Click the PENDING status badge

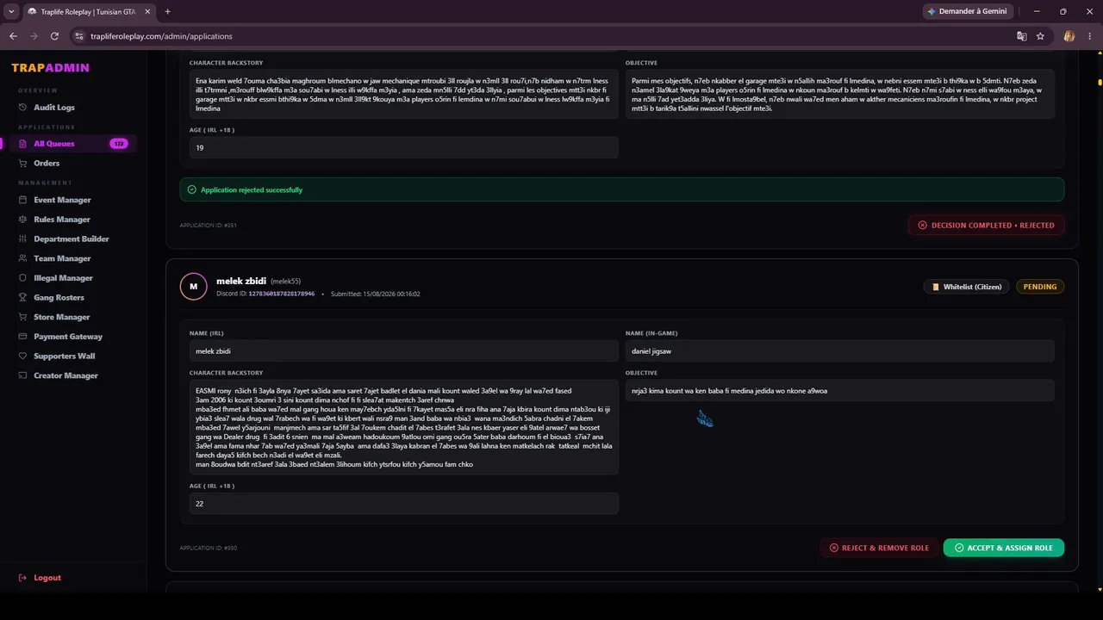[1040, 287]
